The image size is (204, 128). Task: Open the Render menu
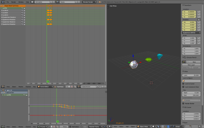[14, 2]
